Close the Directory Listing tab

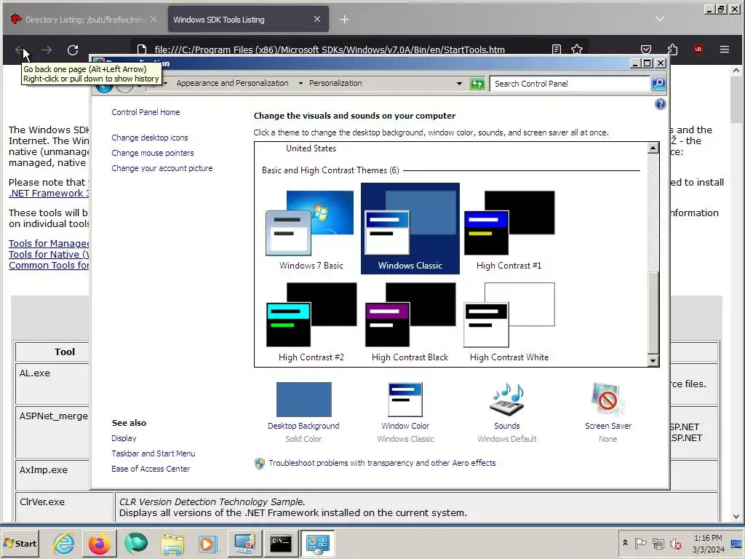[154, 20]
